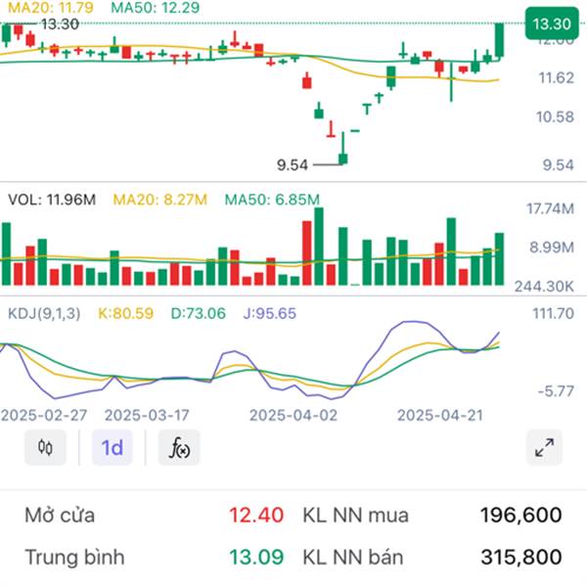This screenshot has height=587, width=587.
Task: Click the MA50: 12.29 price label
Action: (x=156, y=8)
